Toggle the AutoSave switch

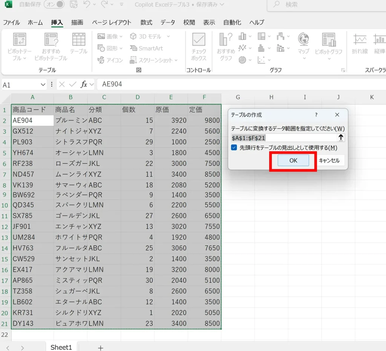tap(54, 5)
